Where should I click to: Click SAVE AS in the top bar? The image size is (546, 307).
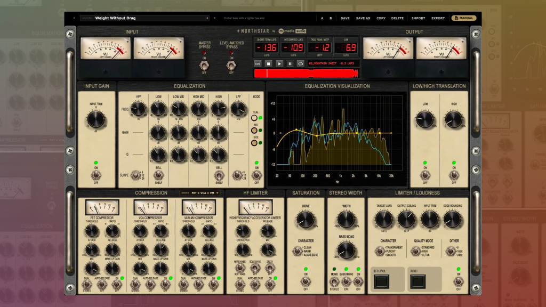363,18
